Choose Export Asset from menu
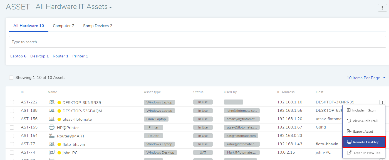Screen dimensions: 389x160 point(364,132)
